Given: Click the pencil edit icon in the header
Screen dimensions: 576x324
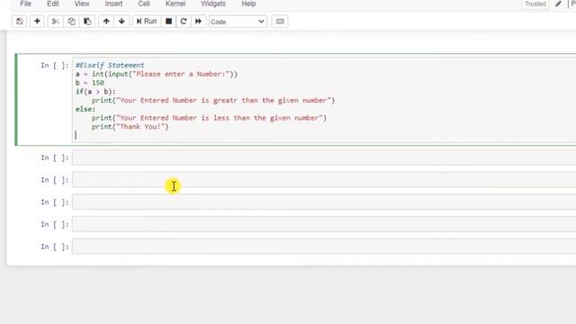Looking at the screenshot, I should pyautogui.click(x=558, y=4).
